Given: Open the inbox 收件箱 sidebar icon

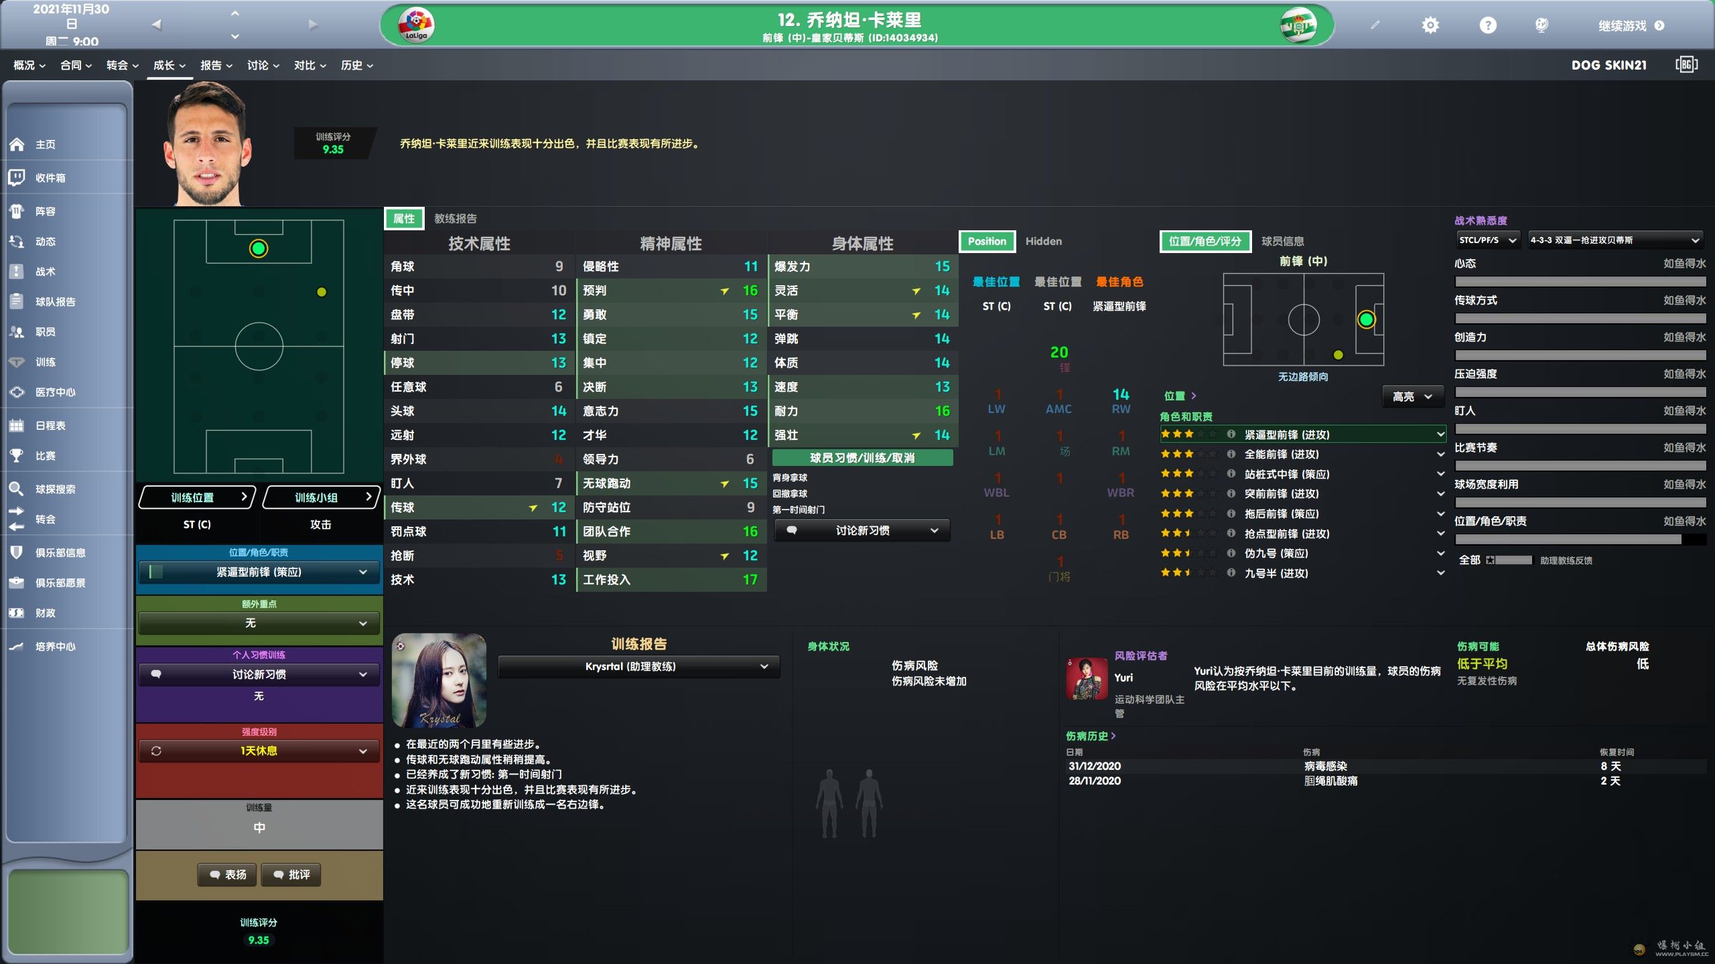Looking at the screenshot, I should (17, 177).
